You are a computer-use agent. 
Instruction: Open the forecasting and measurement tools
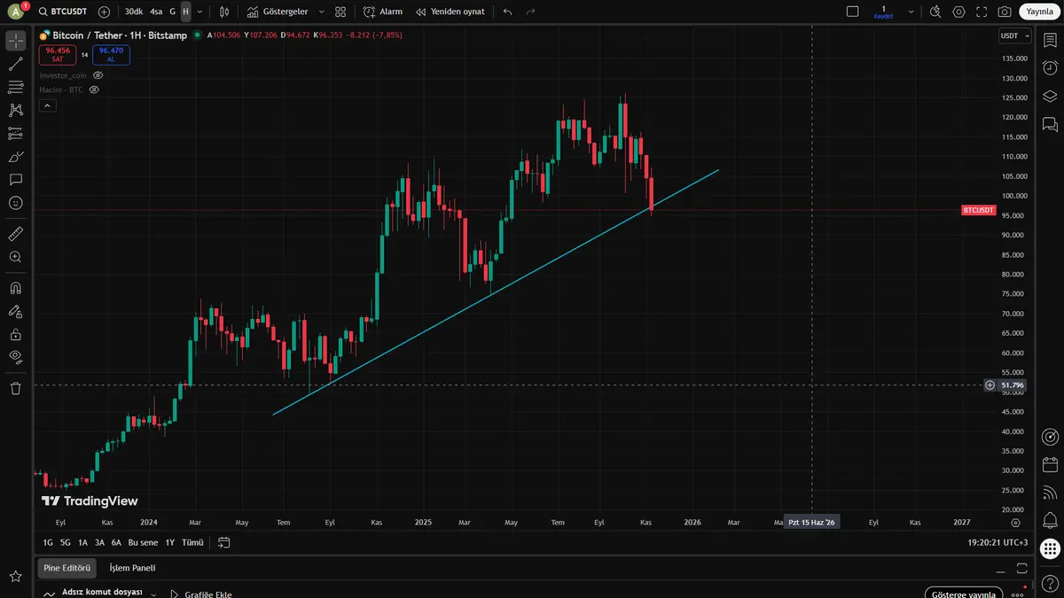coord(15,133)
